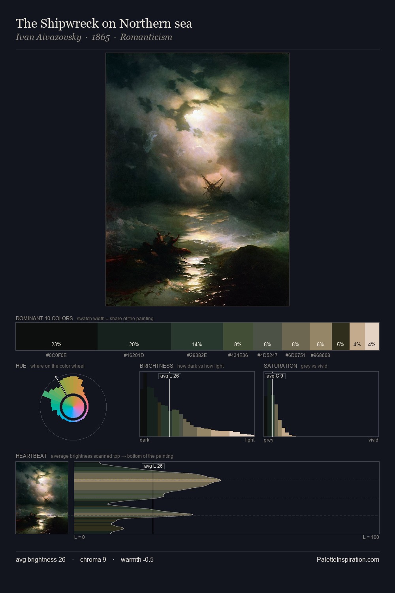Screen dimensions: 395x593
Task: Click hex code label #29382E
Action: coord(197,355)
